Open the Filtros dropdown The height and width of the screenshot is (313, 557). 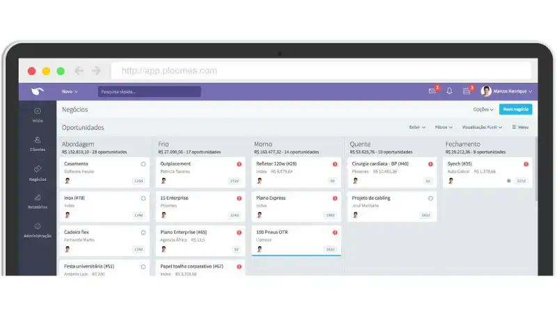click(x=444, y=127)
